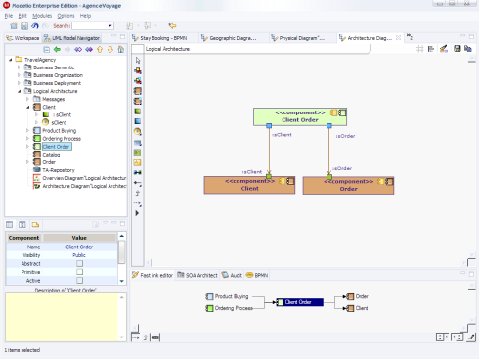
Task: Select the green square palette tool
Action: tap(138, 112)
